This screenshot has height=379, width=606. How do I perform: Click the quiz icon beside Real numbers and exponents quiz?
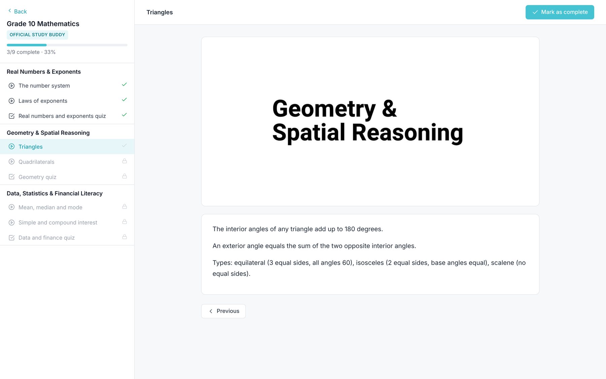click(x=11, y=116)
